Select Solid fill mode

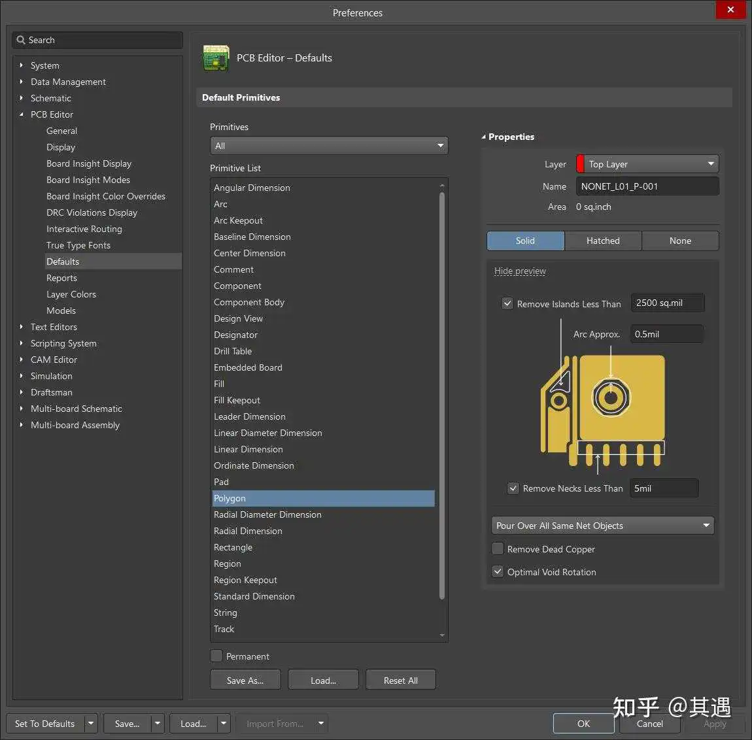[x=526, y=241]
